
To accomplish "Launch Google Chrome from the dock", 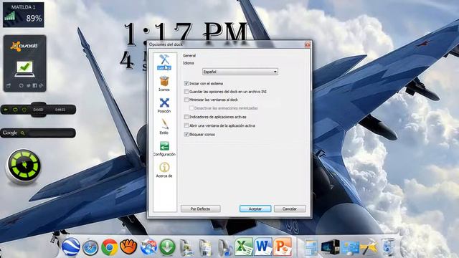I will click(x=110, y=247).
